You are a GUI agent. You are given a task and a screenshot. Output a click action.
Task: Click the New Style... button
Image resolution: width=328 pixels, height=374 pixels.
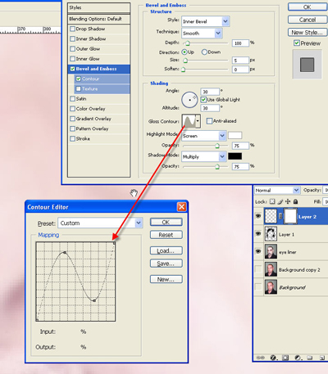tap(307, 32)
